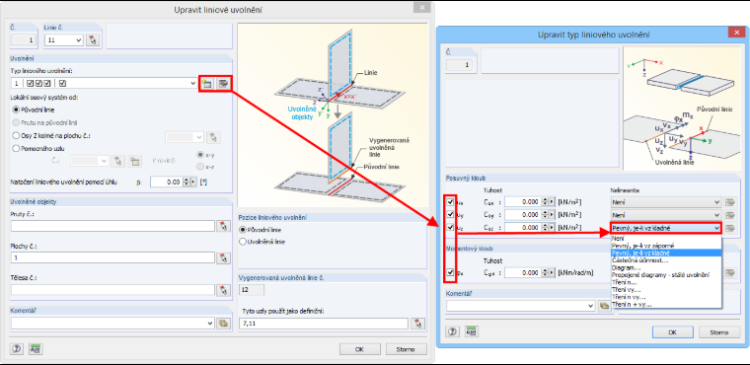750x365 pixels.
Task: Click spinner arrows of β angle field
Action: [x=187, y=182]
